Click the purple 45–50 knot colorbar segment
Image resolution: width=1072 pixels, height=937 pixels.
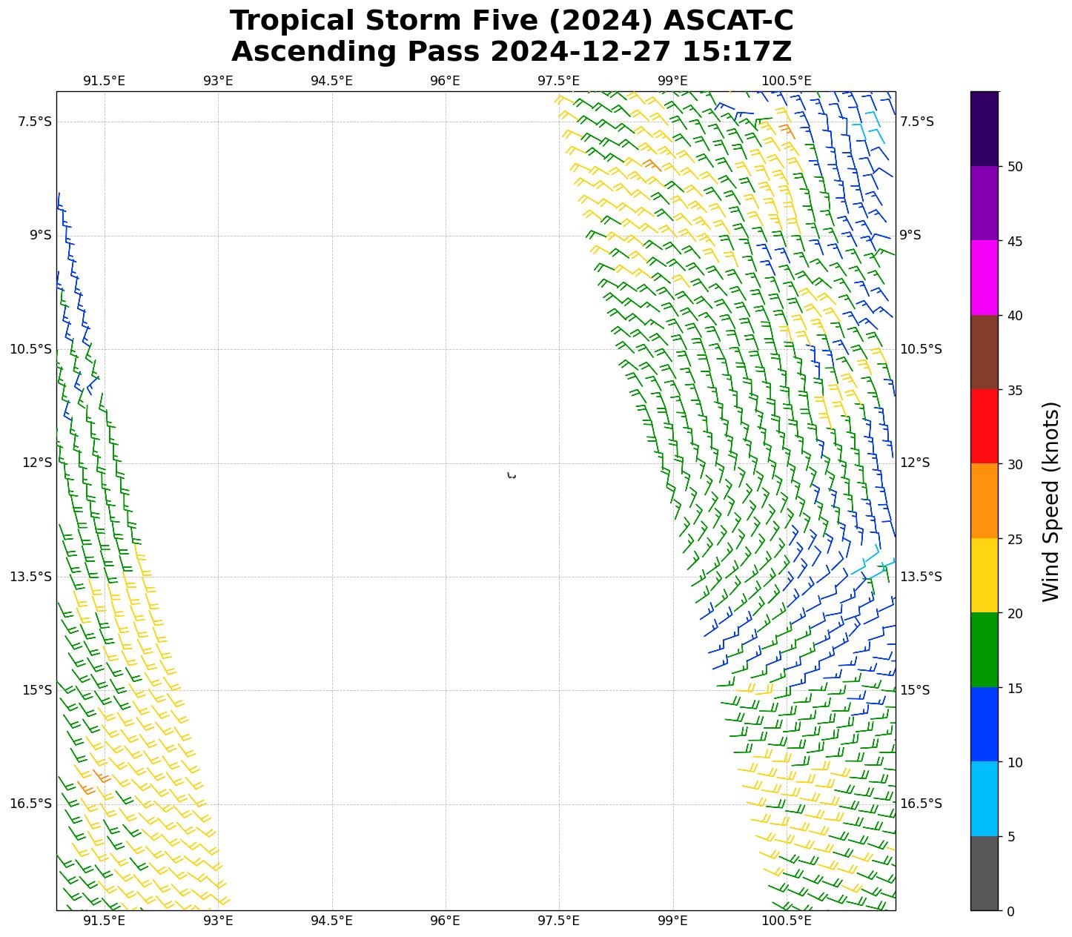click(985, 203)
